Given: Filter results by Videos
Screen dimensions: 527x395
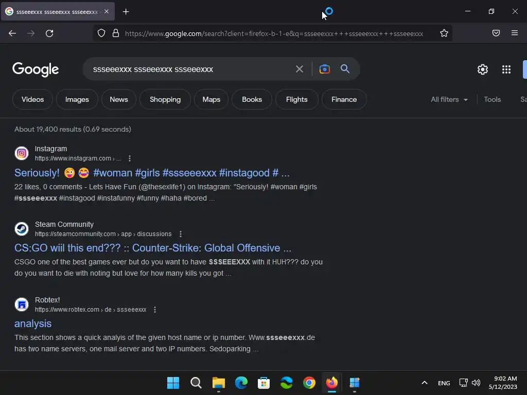Looking at the screenshot, I should pos(32,99).
